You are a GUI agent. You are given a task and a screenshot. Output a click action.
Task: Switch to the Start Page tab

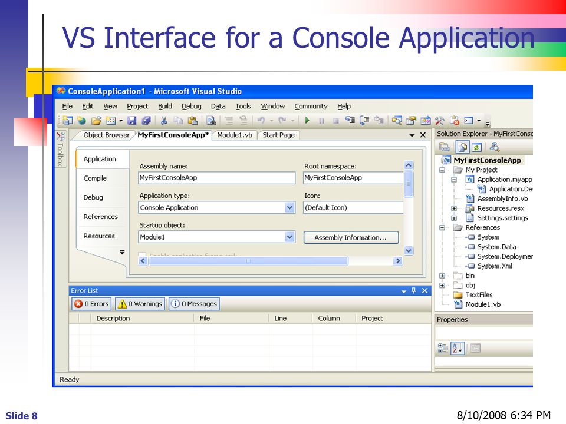(278, 135)
